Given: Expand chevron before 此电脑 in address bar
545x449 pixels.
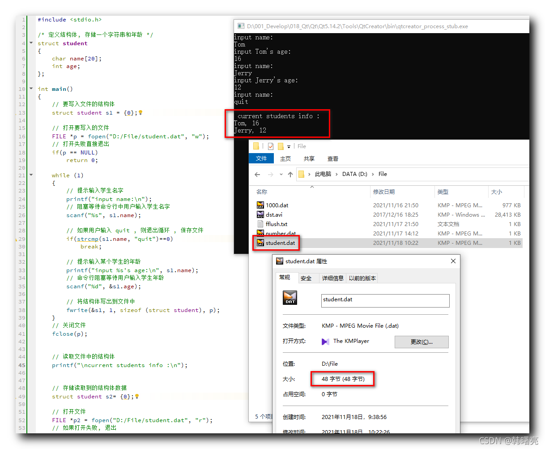Looking at the screenshot, I should click(309, 174).
